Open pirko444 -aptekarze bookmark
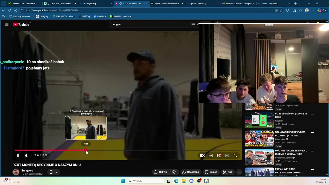The width and height of the screenshot is (329, 185). click(121, 16)
